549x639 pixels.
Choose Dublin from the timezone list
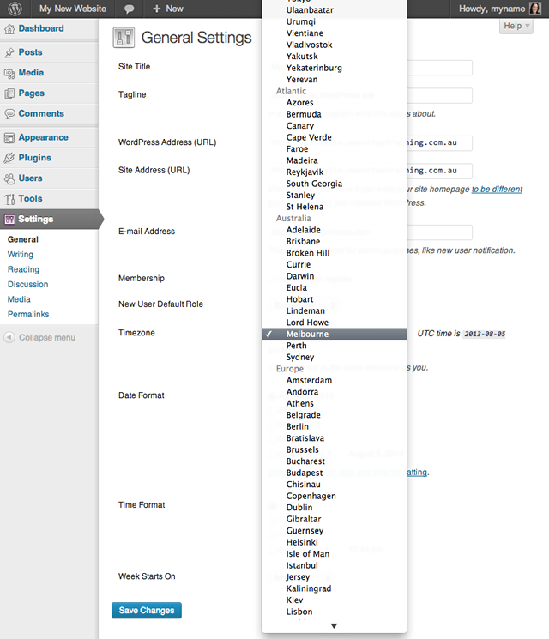(335, 508)
